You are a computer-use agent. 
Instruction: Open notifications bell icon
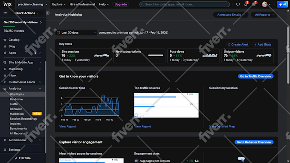pyautogui.click(x=246, y=4)
